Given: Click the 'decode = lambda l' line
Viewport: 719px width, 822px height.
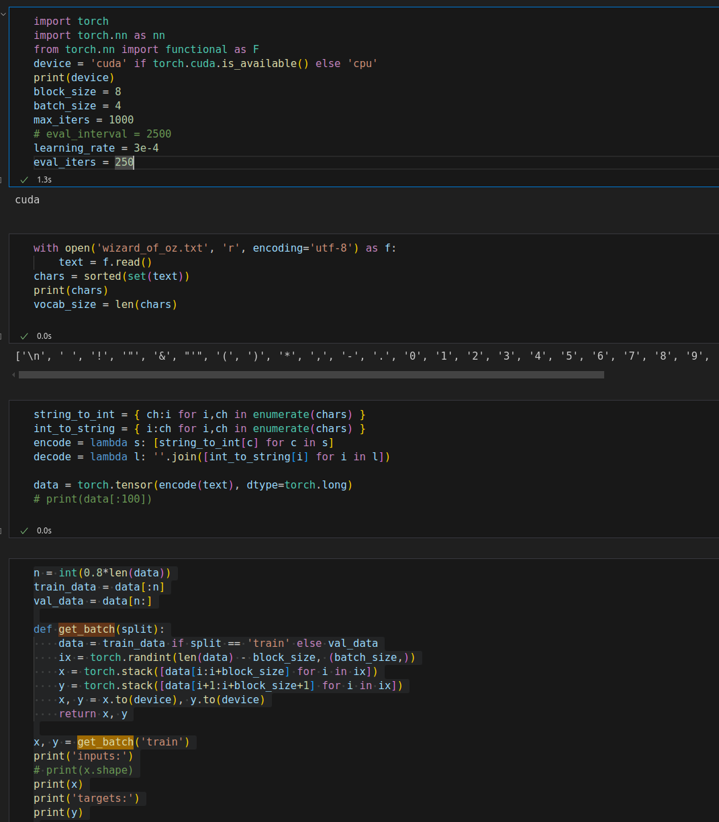Looking at the screenshot, I should (x=212, y=457).
